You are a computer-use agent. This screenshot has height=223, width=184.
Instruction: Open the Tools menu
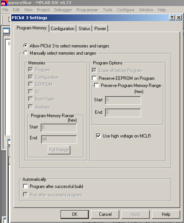(108, 10)
